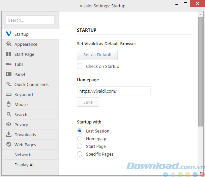Enable the Check on Startup checkbox

pyautogui.click(x=80, y=66)
